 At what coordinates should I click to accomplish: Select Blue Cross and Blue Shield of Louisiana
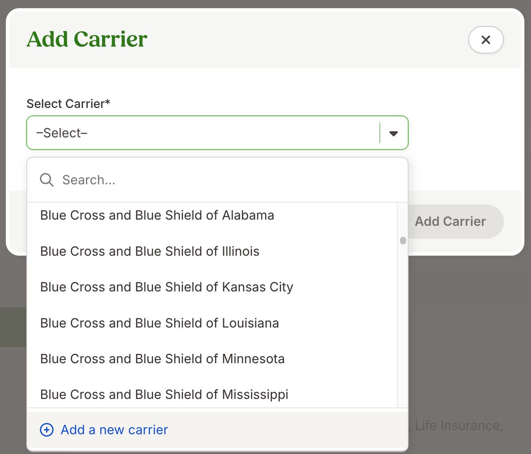point(159,323)
